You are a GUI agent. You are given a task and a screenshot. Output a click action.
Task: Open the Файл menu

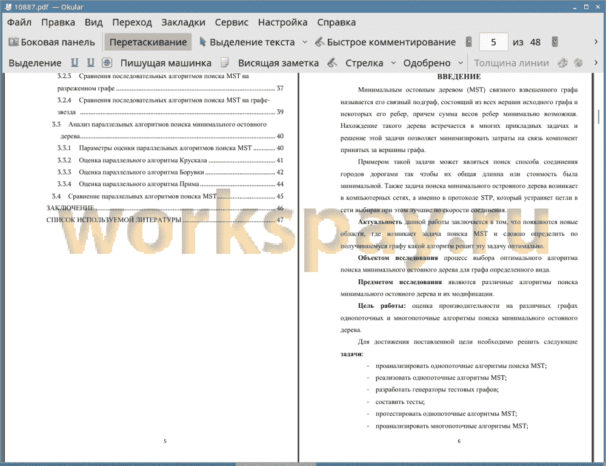(19, 22)
